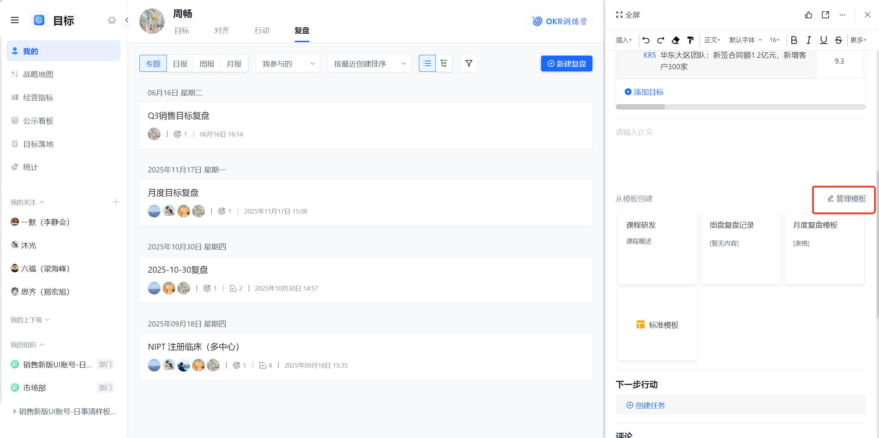Open the 我参与的 filter dropdown
This screenshot has height=438, width=879.
pos(288,64)
